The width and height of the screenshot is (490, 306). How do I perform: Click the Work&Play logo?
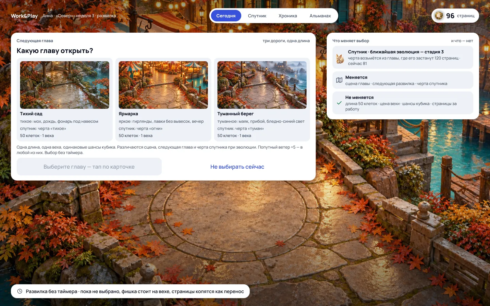click(24, 16)
